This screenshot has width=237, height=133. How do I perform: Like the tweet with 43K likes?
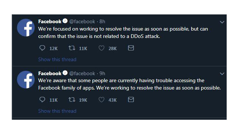[x=102, y=100]
